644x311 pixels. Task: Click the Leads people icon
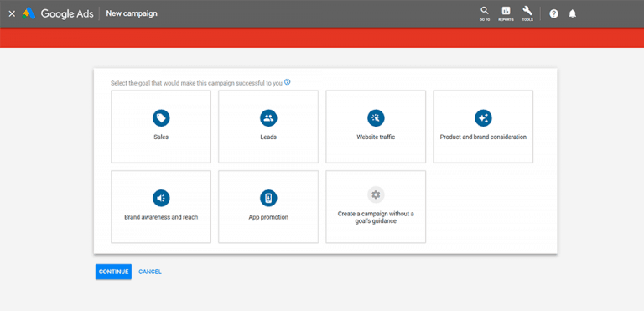coord(268,118)
